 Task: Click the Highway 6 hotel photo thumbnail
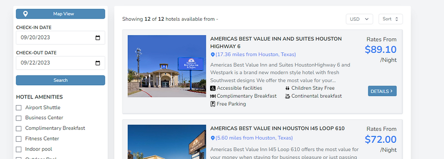click(x=167, y=66)
